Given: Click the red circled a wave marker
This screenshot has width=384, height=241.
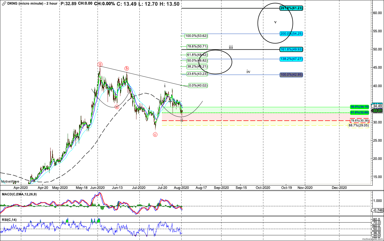Looking at the screenshot, I should 117,107.
